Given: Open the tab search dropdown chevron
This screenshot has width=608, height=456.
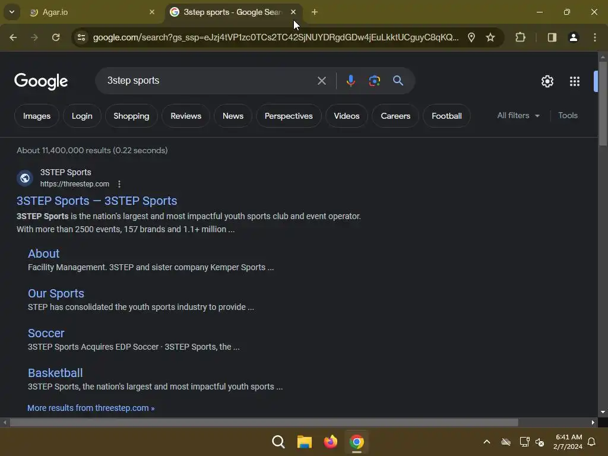Looking at the screenshot, I should tap(12, 12).
